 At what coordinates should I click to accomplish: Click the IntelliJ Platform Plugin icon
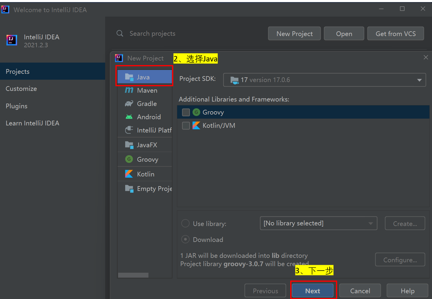click(129, 130)
